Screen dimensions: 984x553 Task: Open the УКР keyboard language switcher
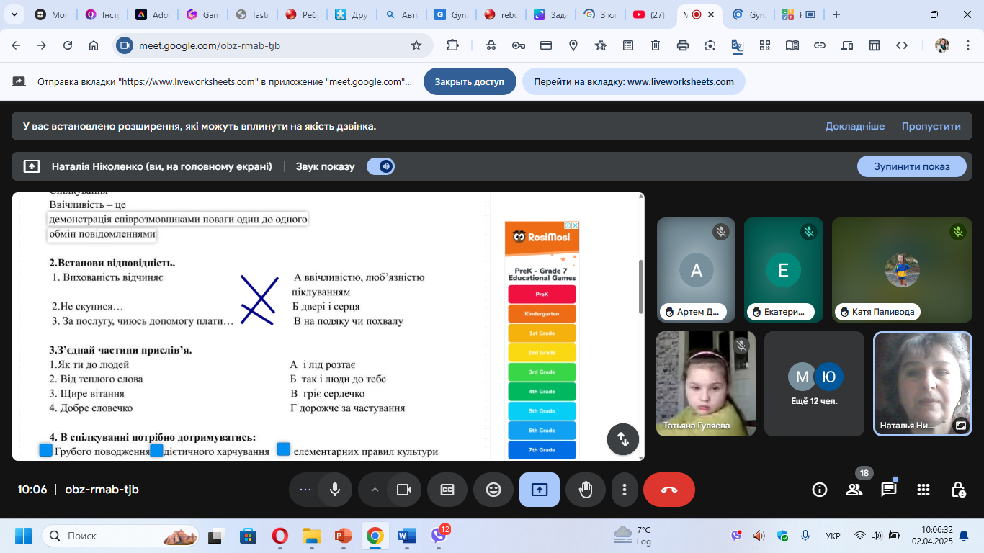[833, 536]
